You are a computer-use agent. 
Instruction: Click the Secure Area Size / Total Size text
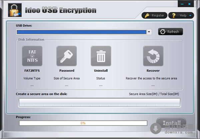coord(154,94)
